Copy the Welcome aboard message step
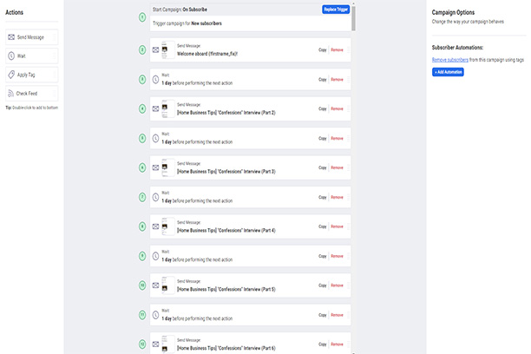The height and width of the screenshot is (354, 531). [x=322, y=50]
